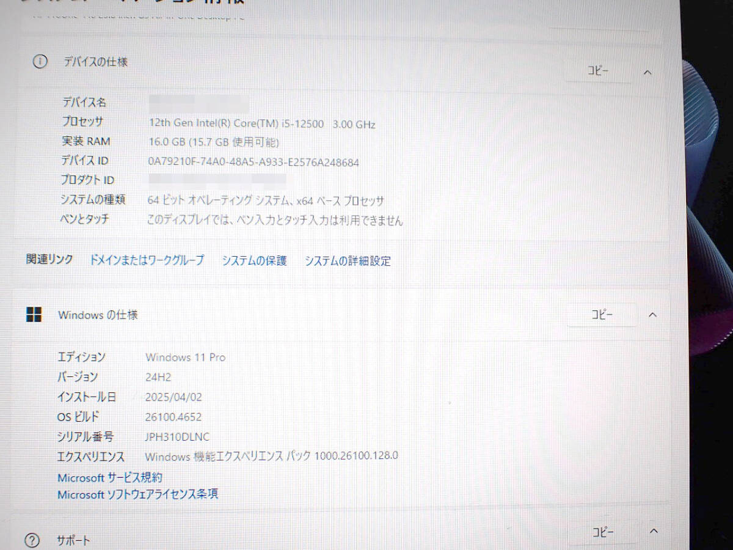
Task: Open Microsoft サービス規約 link
Action: (x=110, y=477)
